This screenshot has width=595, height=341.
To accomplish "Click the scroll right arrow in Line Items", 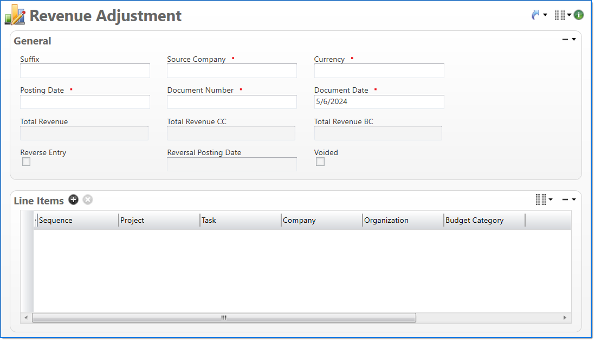I will (x=565, y=318).
